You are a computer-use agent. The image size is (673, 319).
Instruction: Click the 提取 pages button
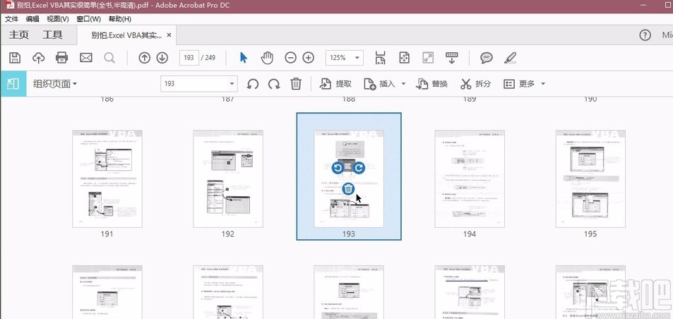335,83
